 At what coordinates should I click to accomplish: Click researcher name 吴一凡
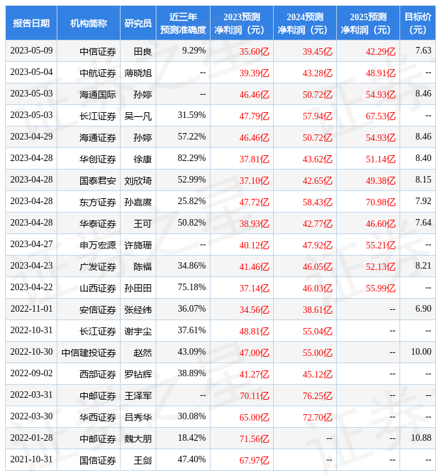pos(138,116)
